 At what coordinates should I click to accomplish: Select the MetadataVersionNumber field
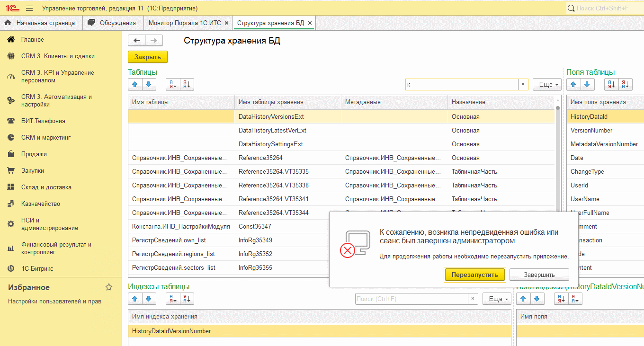605,144
